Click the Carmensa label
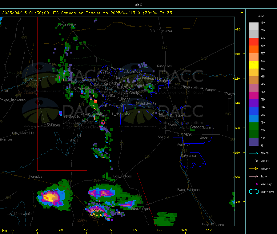Image resolution: width=277 pixels, height=234 pixels. pos(188,156)
